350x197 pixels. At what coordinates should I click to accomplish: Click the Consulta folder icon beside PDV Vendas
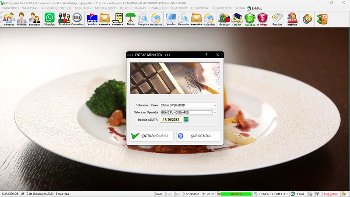coord(105,19)
